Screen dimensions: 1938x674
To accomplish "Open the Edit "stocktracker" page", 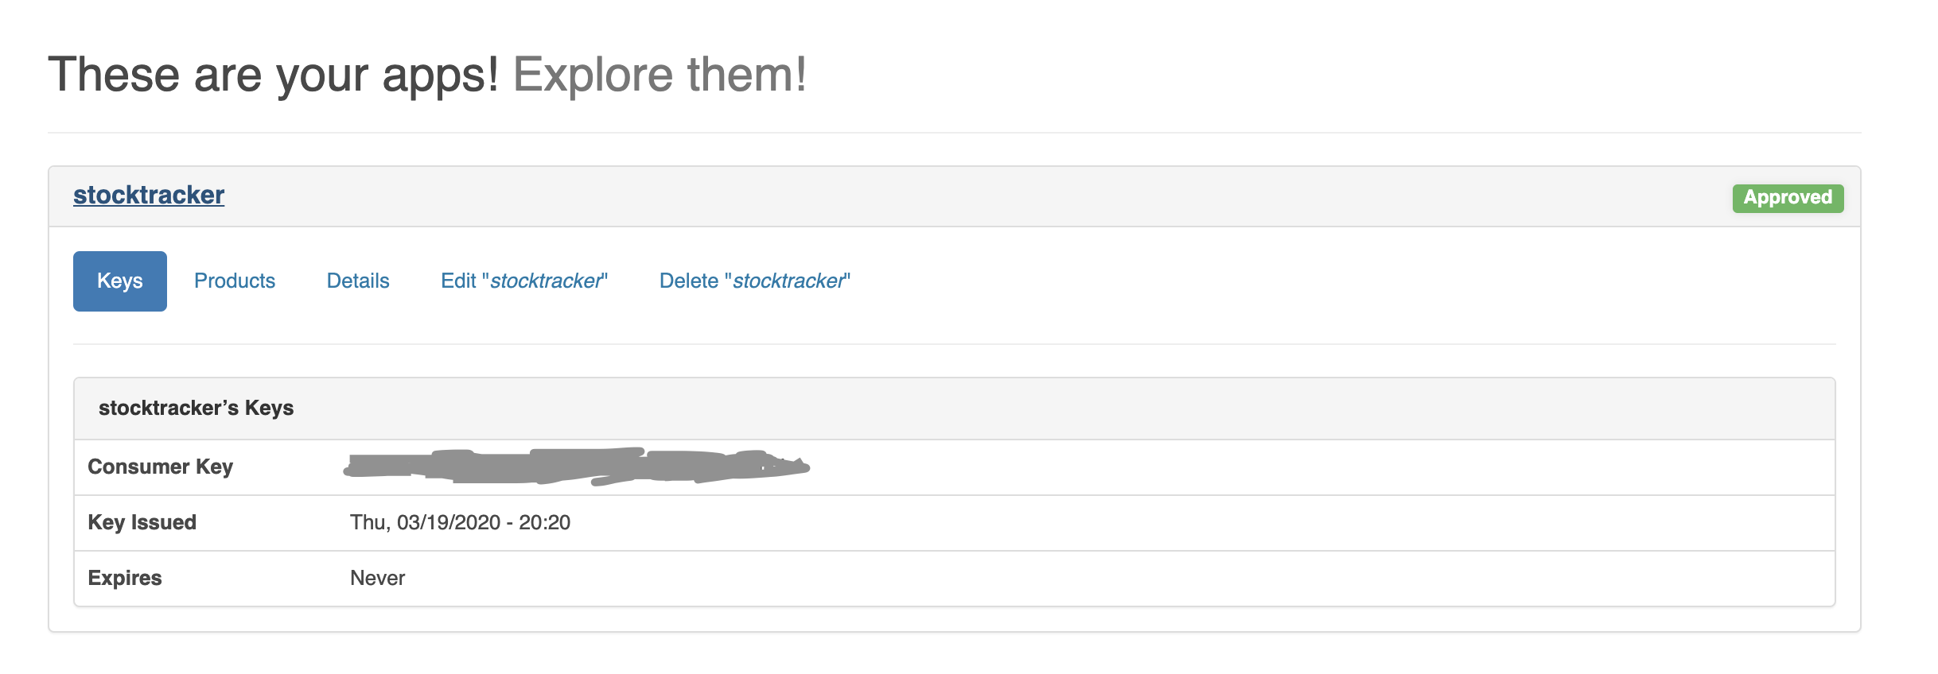I will [523, 280].
